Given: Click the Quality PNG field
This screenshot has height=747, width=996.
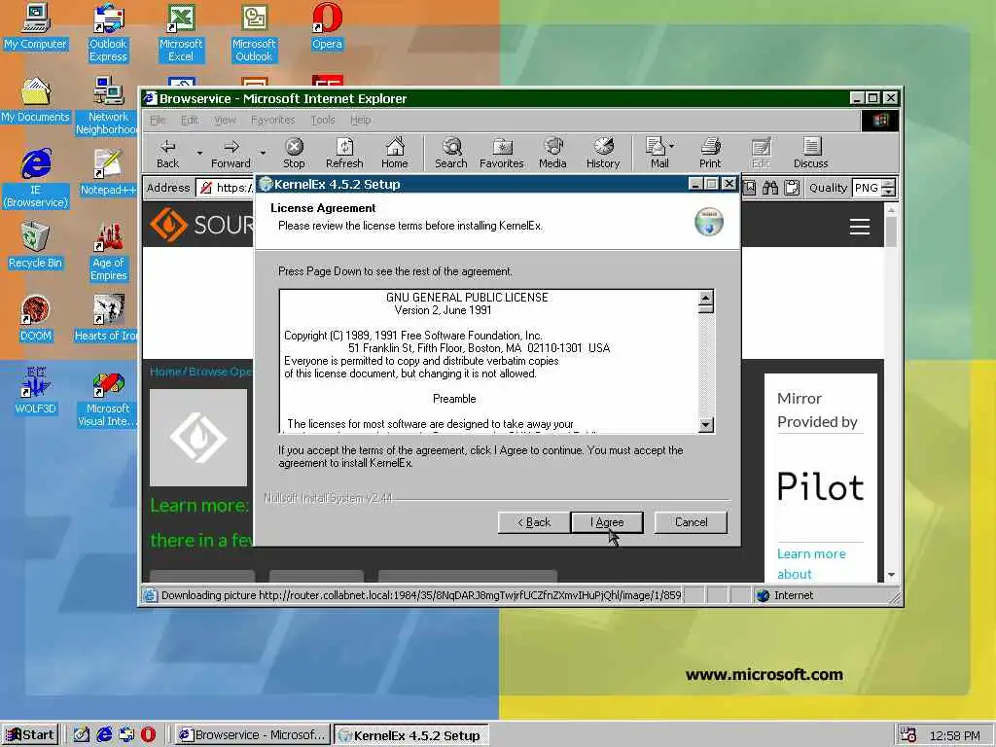Looking at the screenshot, I should point(867,188).
